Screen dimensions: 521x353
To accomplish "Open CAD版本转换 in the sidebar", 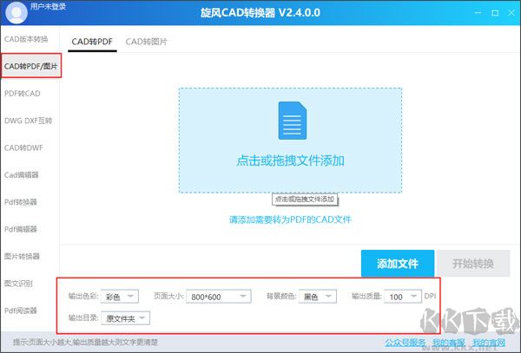I will tap(26, 39).
